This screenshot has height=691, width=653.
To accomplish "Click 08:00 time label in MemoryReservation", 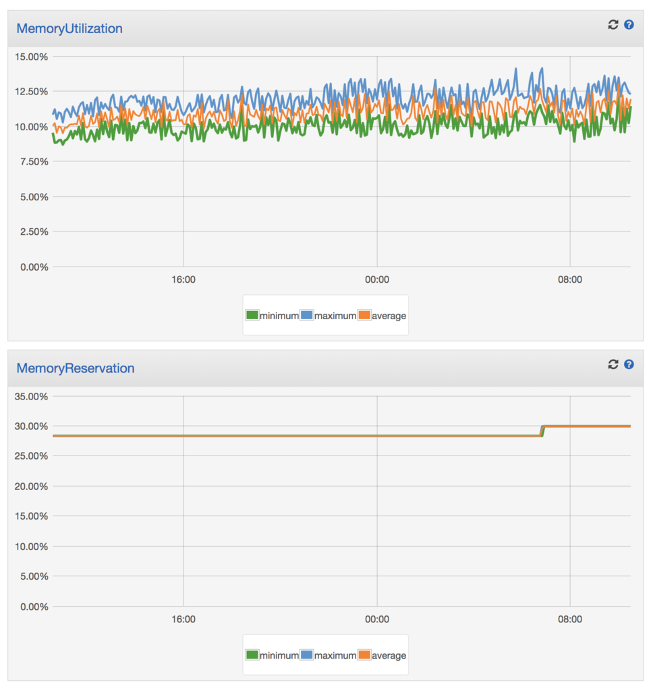I will click(x=570, y=619).
